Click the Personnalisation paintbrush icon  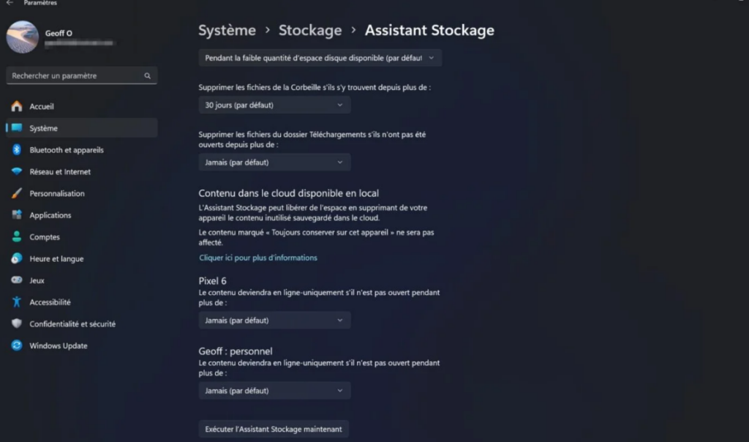tap(17, 194)
